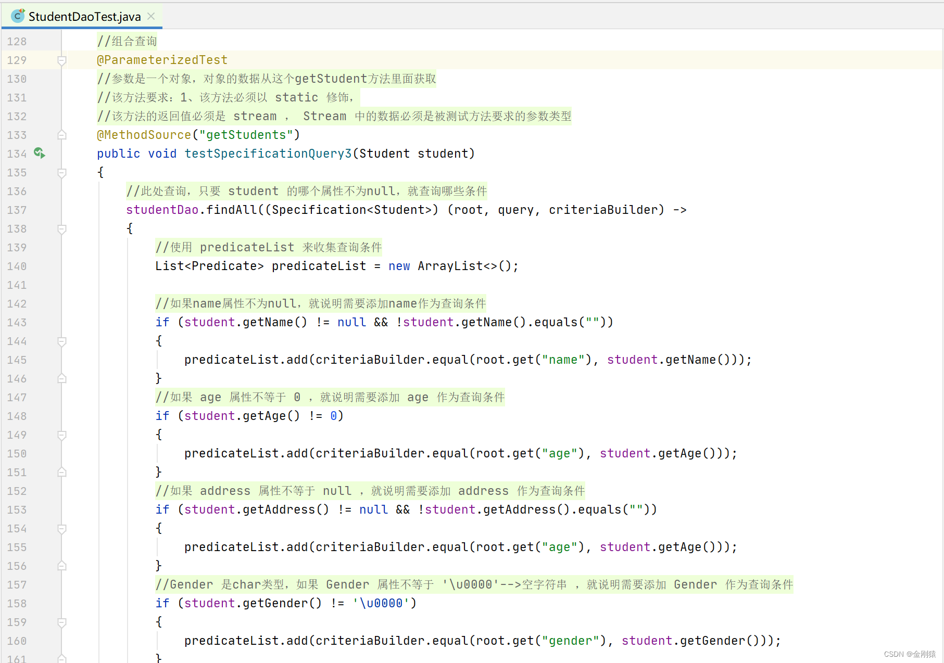Click the "age" string on line 155
This screenshot has width=944, height=663.
(560, 547)
